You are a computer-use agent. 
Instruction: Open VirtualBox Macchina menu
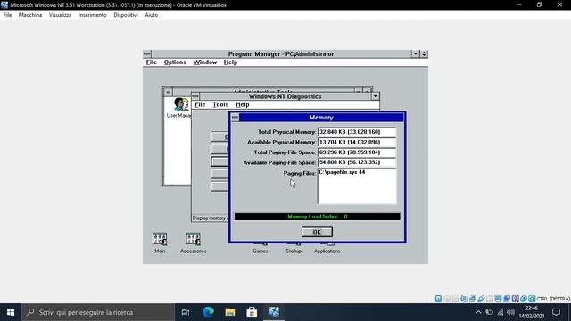coord(30,15)
